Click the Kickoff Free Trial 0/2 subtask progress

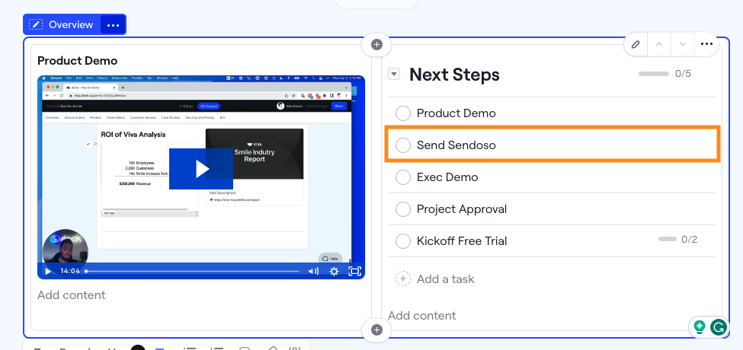pyautogui.click(x=677, y=240)
